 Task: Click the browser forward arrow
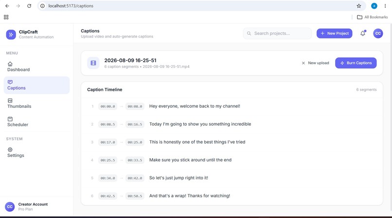18,6
